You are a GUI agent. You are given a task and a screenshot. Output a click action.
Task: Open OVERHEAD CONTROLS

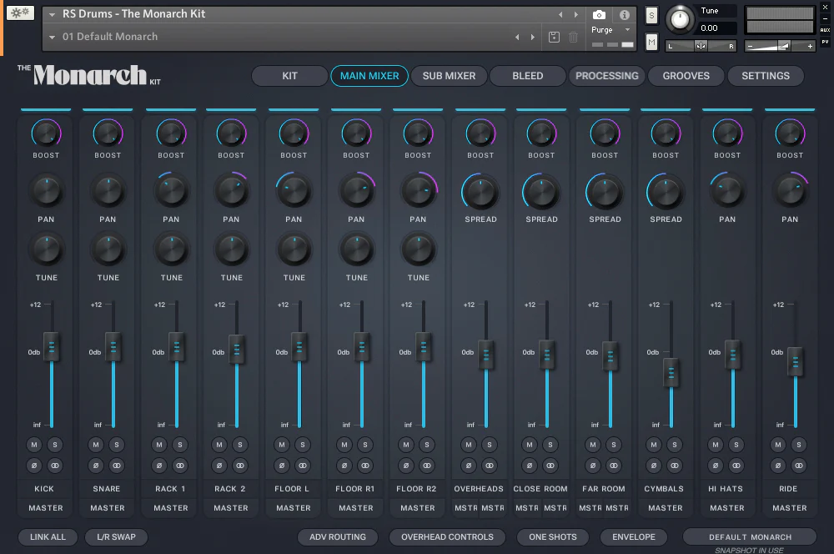point(447,537)
